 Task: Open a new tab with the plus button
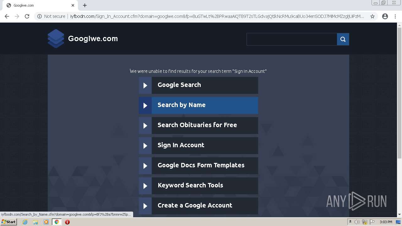click(85, 5)
